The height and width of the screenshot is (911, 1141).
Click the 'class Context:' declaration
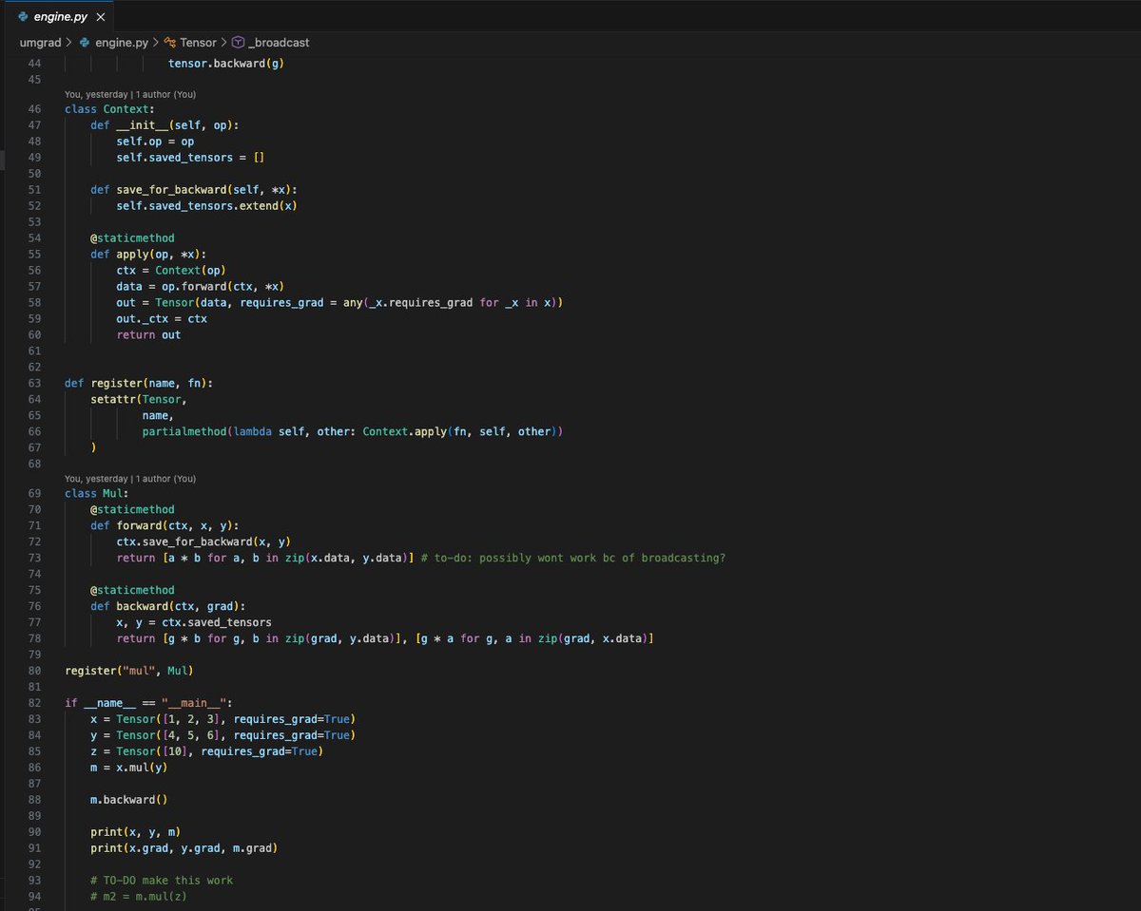coord(109,109)
